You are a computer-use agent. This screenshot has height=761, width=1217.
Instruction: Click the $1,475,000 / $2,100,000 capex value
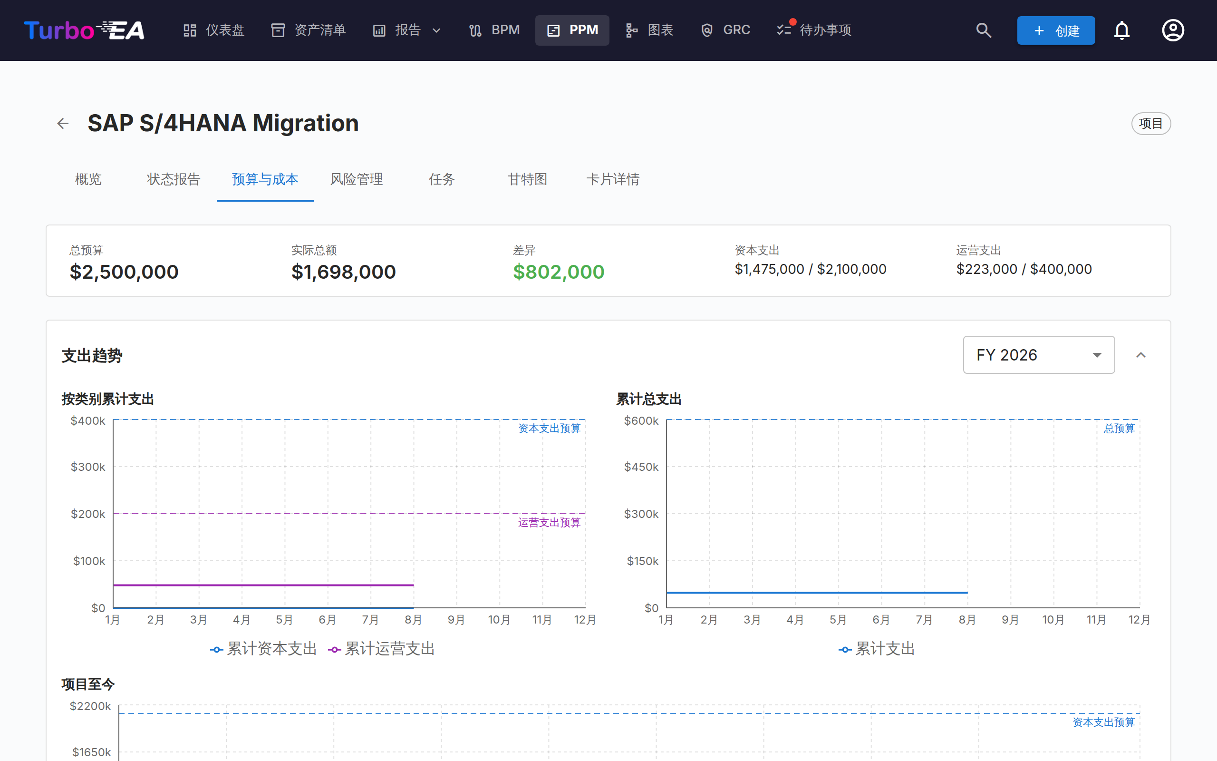click(811, 269)
